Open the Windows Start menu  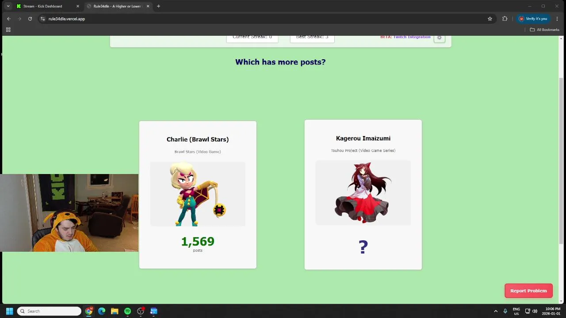[x=9, y=311]
